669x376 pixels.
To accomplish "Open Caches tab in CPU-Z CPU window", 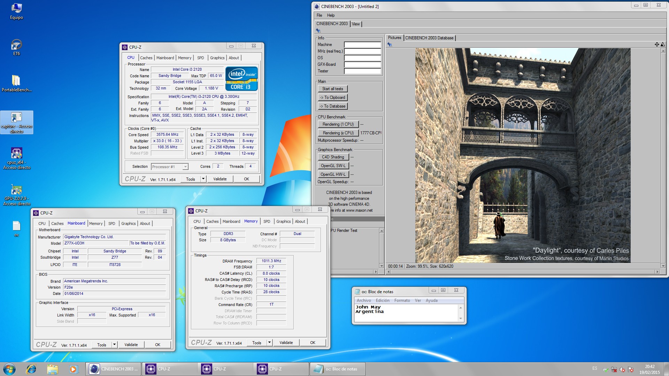I will (x=146, y=58).
